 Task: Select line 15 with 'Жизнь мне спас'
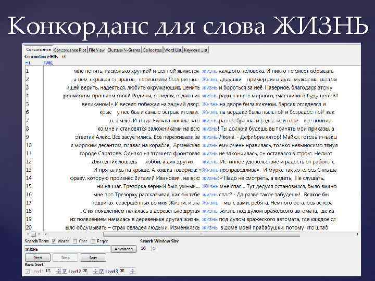tap(193, 186)
